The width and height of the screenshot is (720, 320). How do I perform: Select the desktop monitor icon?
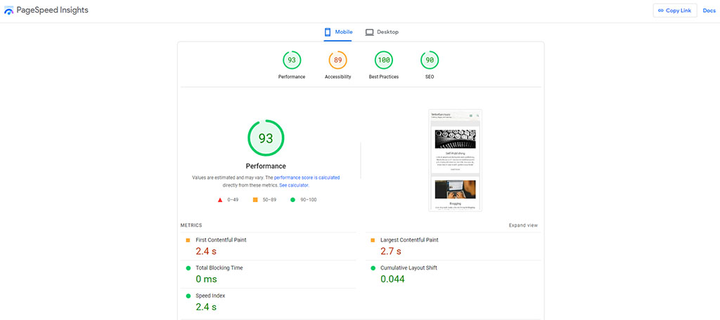tap(369, 32)
